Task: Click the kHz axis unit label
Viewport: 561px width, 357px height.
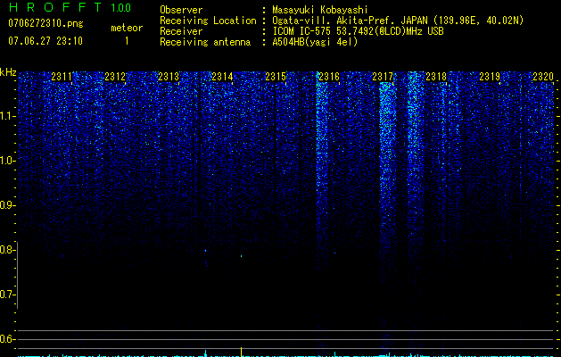Action: coord(8,72)
